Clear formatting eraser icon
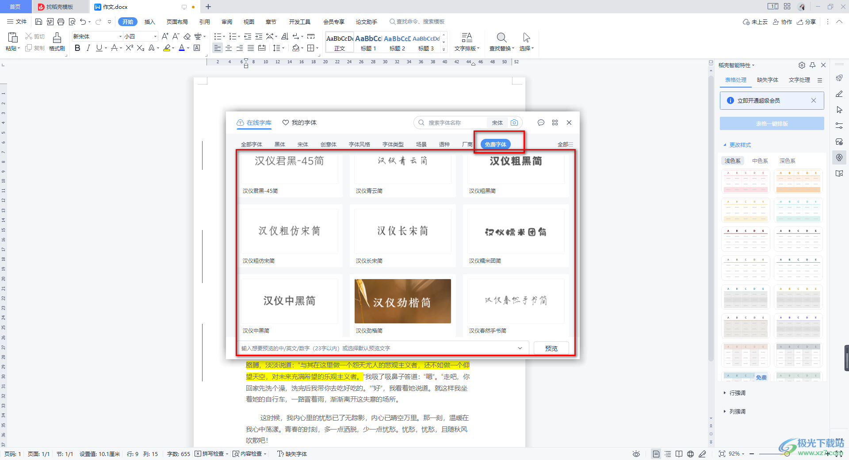The height and width of the screenshot is (460, 849). click(187, 36)
